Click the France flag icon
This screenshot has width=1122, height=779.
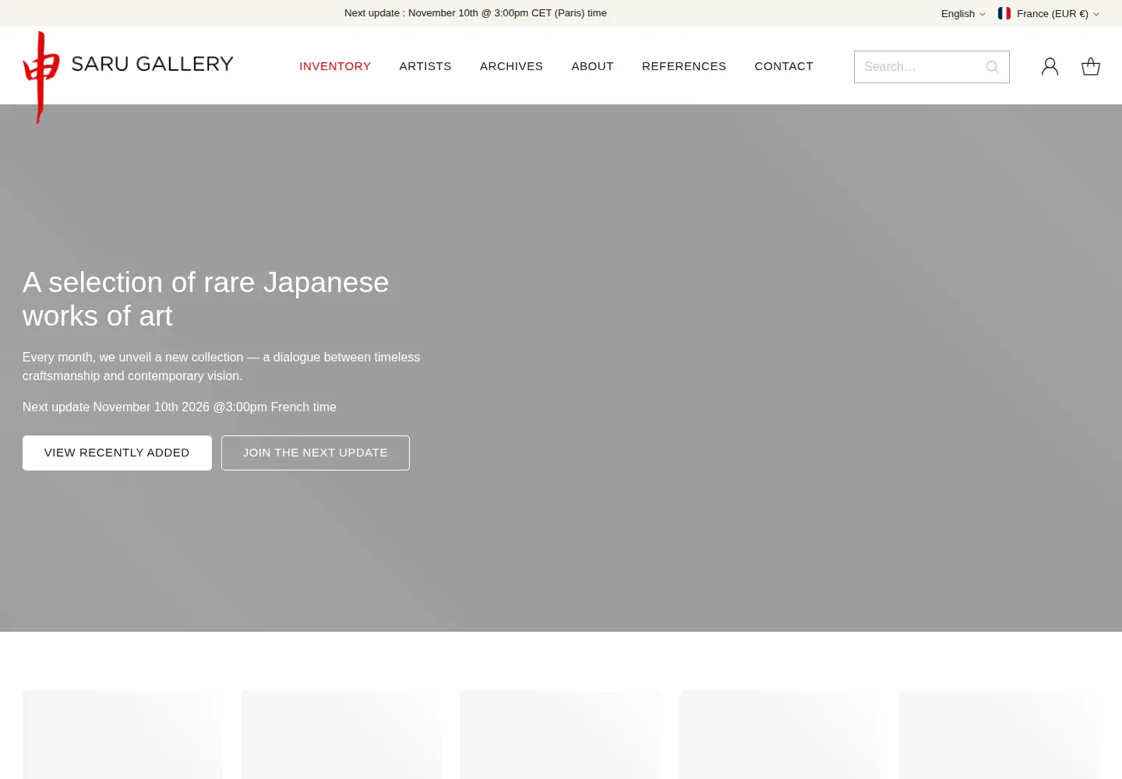coord(1004,13)
